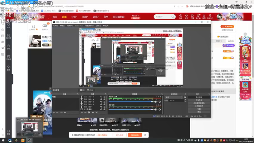Open settings gear of 桌面音频 channel
The height and width of the screenshot is (143, 254).
point(160,109)
